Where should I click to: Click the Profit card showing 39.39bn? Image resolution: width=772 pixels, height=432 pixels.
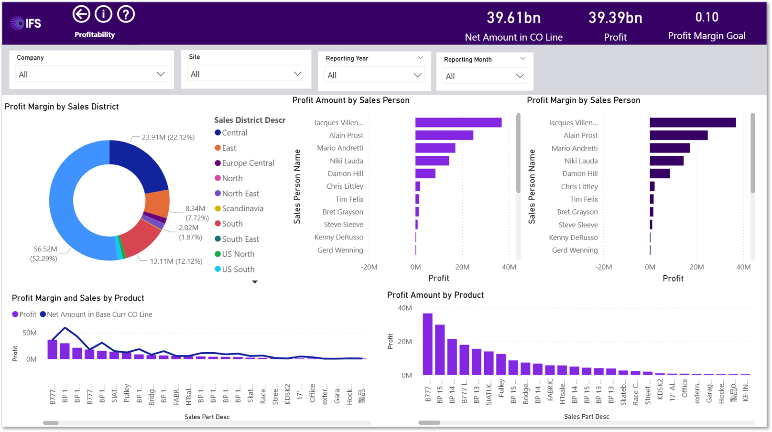point(615,26)
